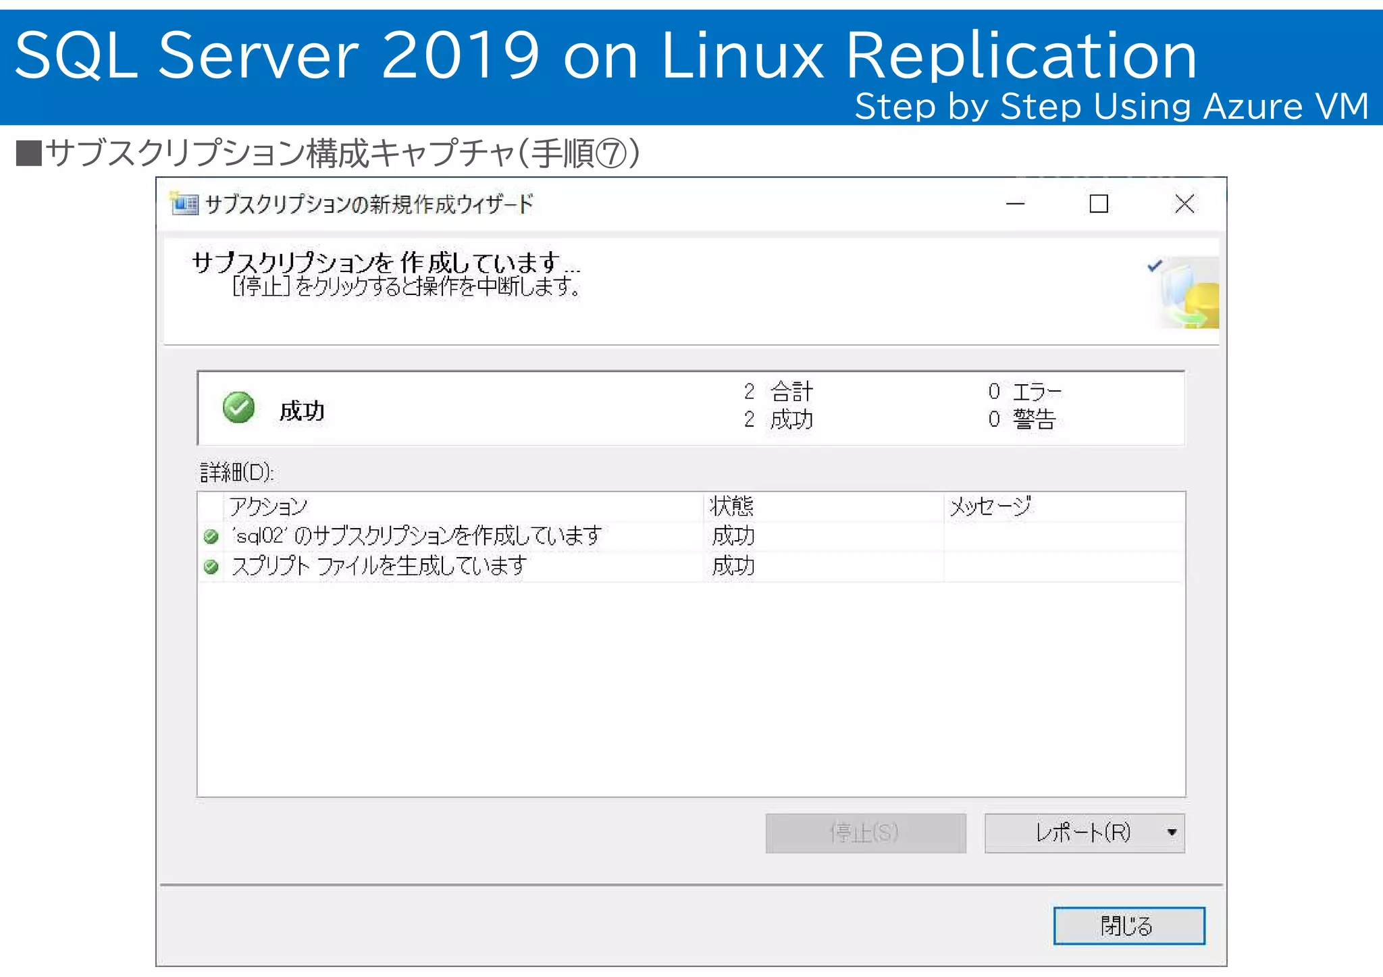Click the 詳細(D): label
The image size is (1383, 977).
pyautogui.click(x=236, y=471)
